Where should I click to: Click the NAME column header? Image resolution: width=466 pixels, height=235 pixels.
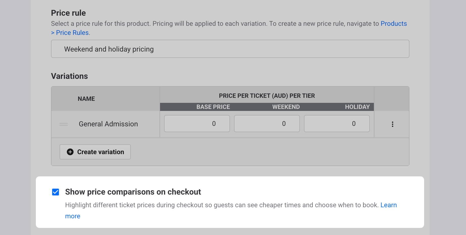86,99
